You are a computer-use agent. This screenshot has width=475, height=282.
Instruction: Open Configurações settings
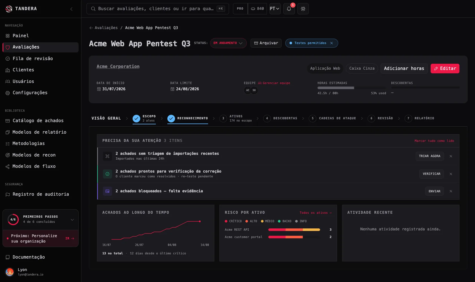point(40,93)
